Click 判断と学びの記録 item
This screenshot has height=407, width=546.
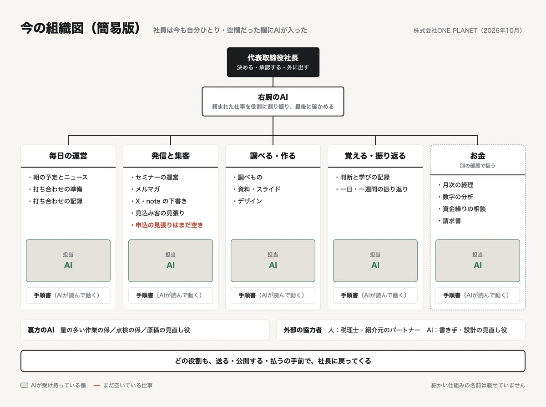[x=362, y=178]
